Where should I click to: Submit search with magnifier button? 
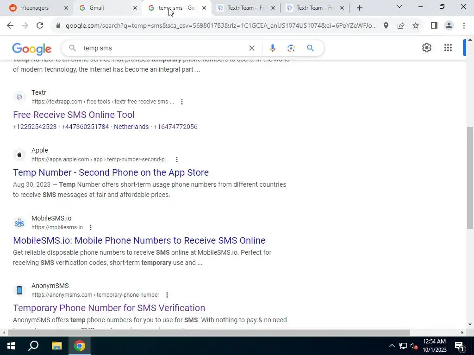(311, 48)
